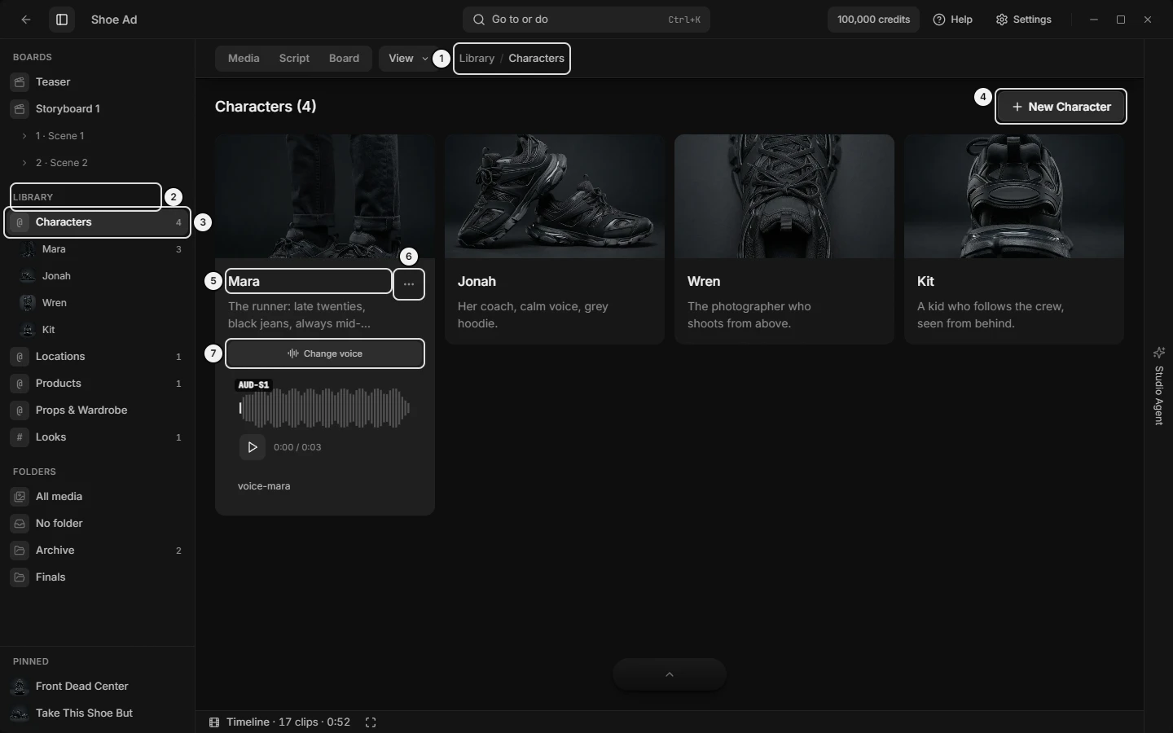Image resolution: width=1173 pixels, height=733 pixels.
Task: Open the Archive folder
Action: click(x=98, y=551)
